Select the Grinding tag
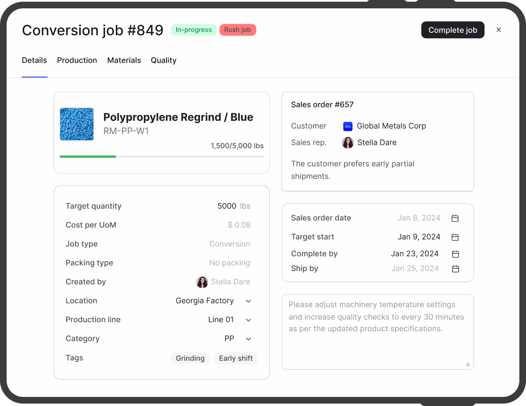This screenshot has height=406, width=526. (x=190, y=358)
